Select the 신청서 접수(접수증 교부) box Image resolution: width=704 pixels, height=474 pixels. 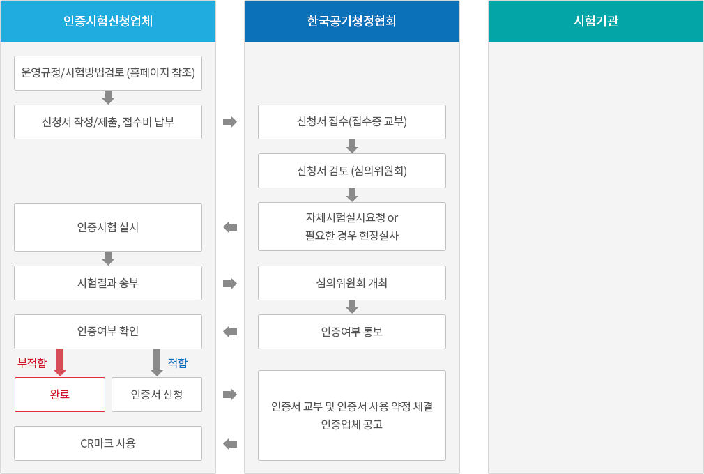[x=351, y=122]
